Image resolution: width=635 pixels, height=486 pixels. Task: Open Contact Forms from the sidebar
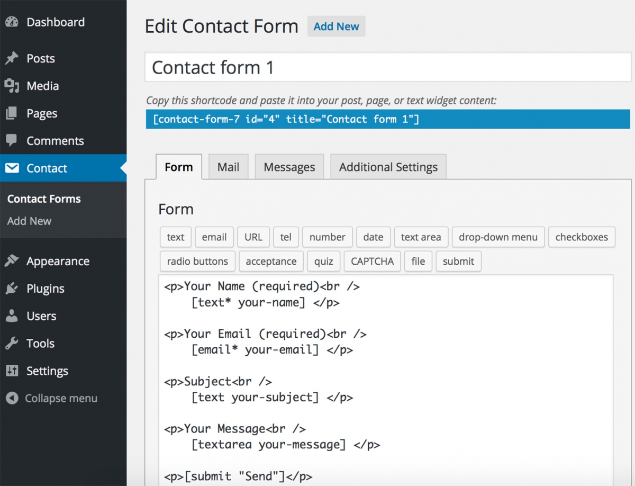point(44,199)
